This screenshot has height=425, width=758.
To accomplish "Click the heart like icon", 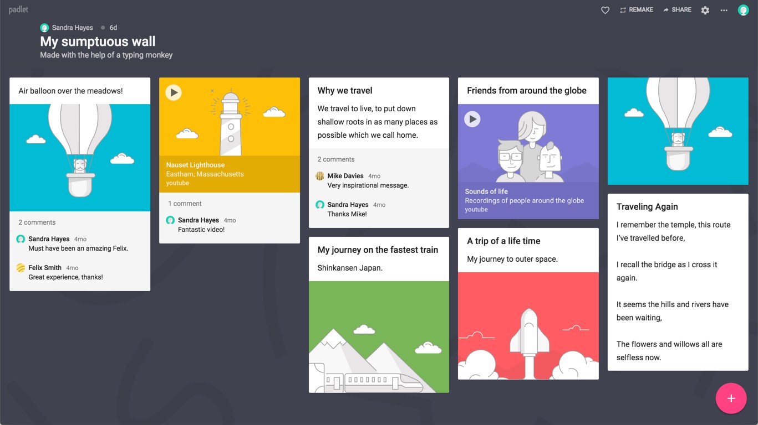I will click(605, 10).
